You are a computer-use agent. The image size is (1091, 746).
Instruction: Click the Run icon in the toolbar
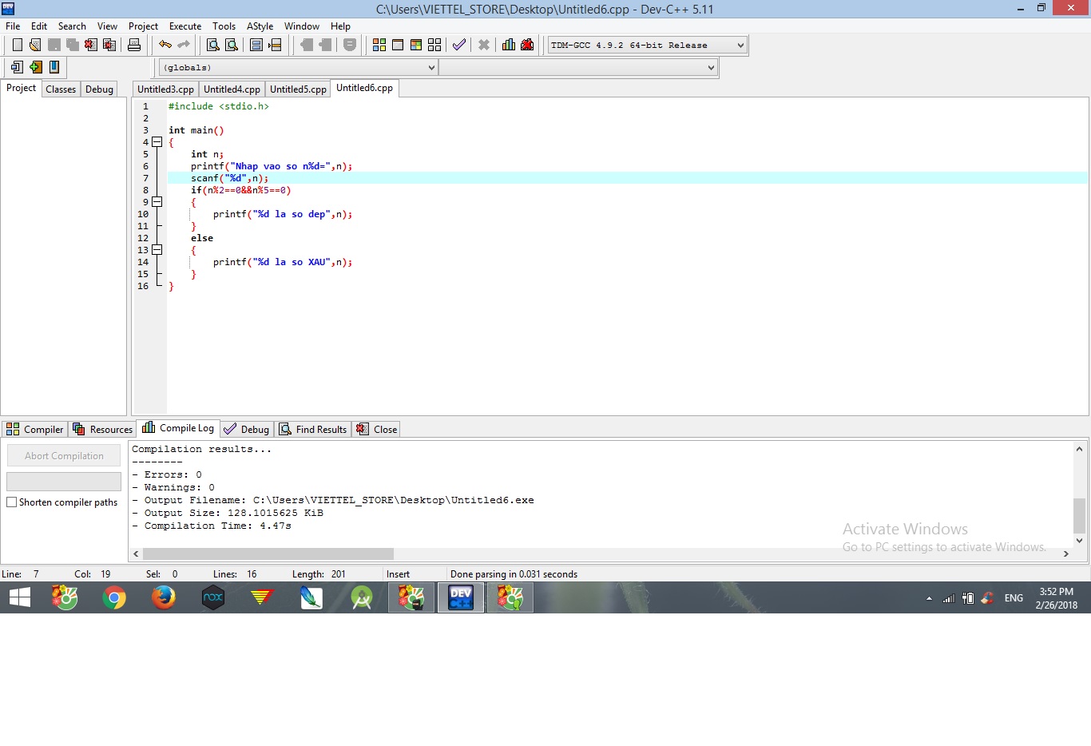pyautogui.click(x=398, y=46)
